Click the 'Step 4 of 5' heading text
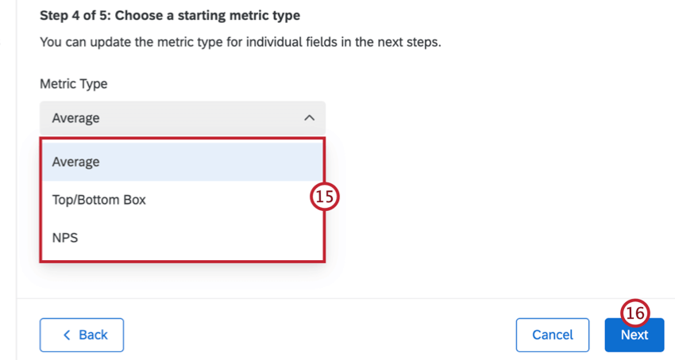 [73, 15]
